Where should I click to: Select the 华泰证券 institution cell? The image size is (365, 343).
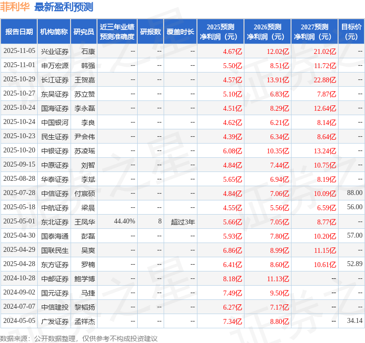pos(55,179)
